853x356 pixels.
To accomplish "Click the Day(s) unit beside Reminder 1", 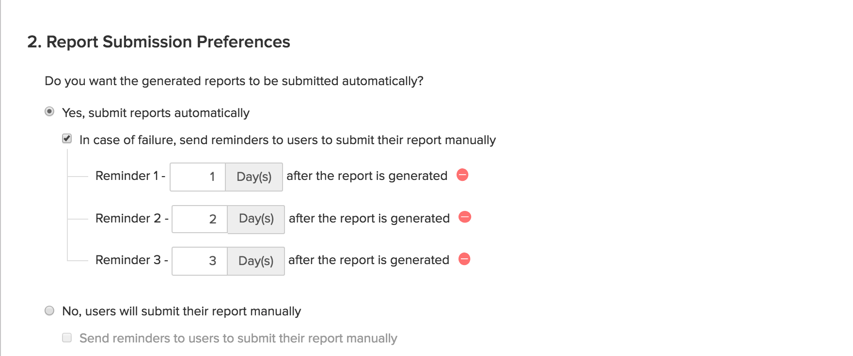I will click(x=254, y=177).
